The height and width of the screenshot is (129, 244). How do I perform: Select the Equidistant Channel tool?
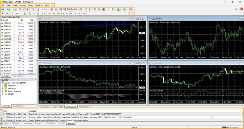25,13
